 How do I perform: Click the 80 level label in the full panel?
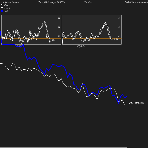[119, 18]
